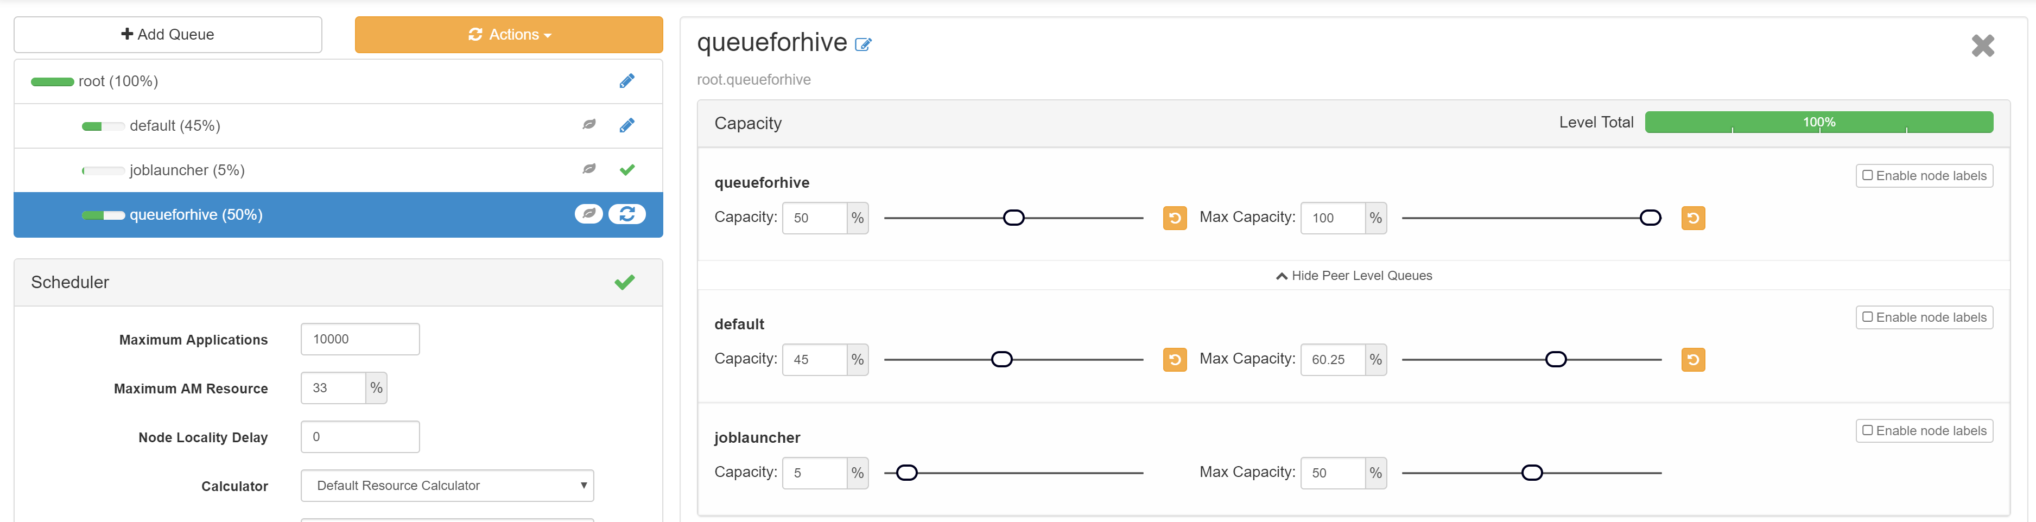
Task: Collapse Hide Peer Level Queues section
Action: [x=1353, y=276]
